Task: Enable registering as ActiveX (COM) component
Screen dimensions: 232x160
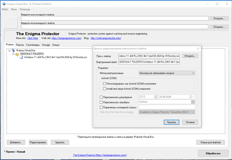Action: click(x=105, y=84)
